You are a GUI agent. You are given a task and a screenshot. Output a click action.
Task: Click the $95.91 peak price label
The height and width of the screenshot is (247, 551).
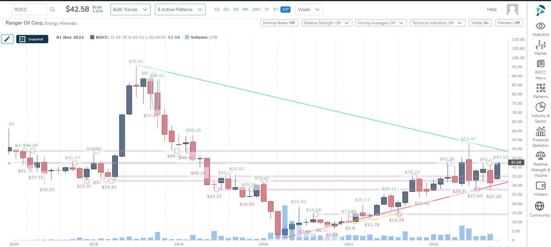coord(136,61)
